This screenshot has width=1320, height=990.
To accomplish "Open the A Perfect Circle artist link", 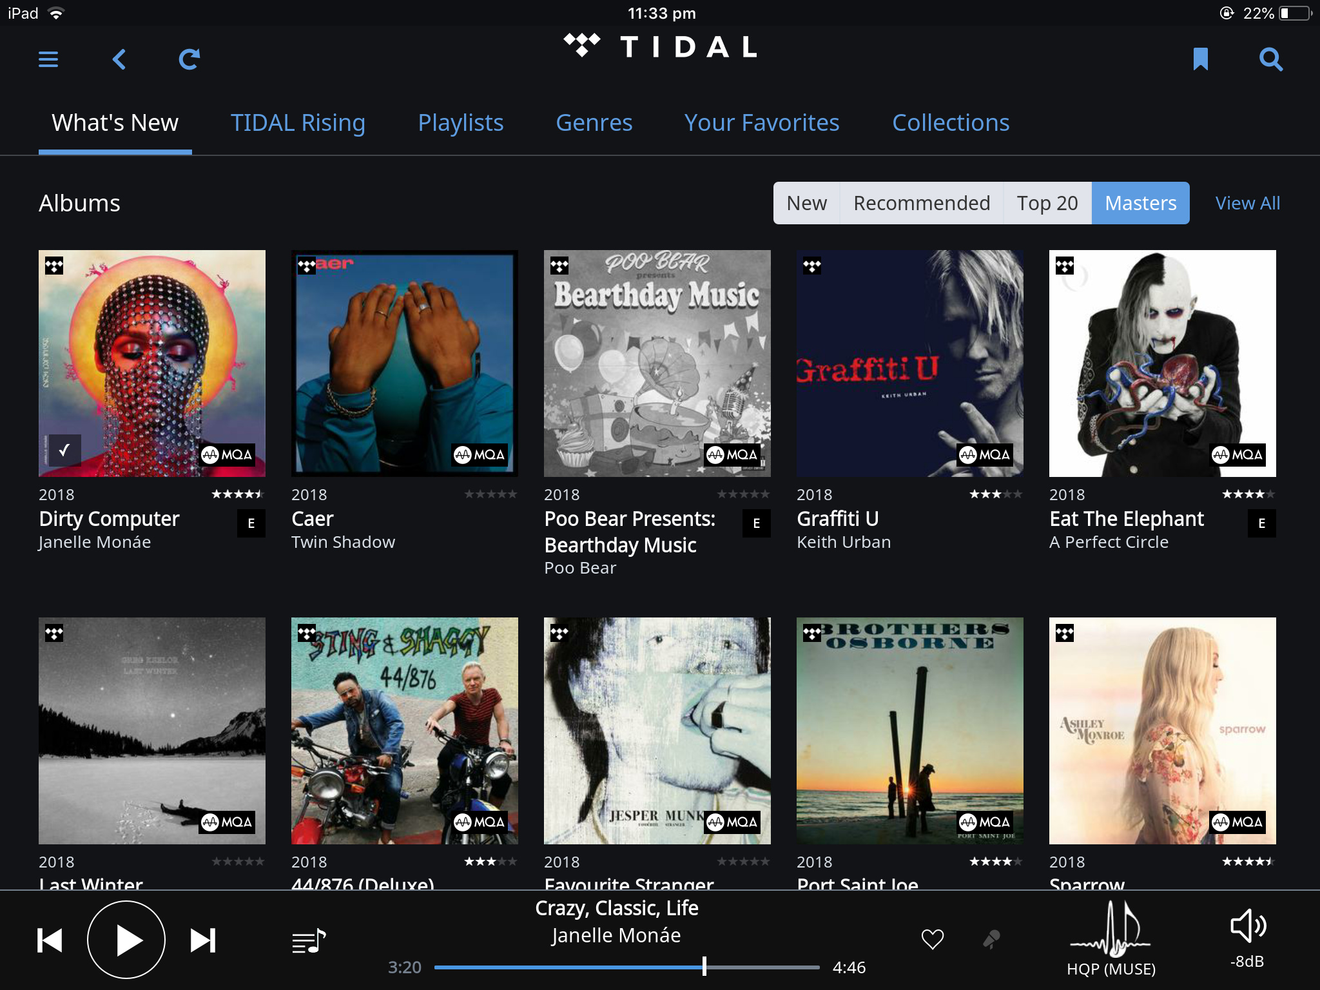I will [1109, 542].
